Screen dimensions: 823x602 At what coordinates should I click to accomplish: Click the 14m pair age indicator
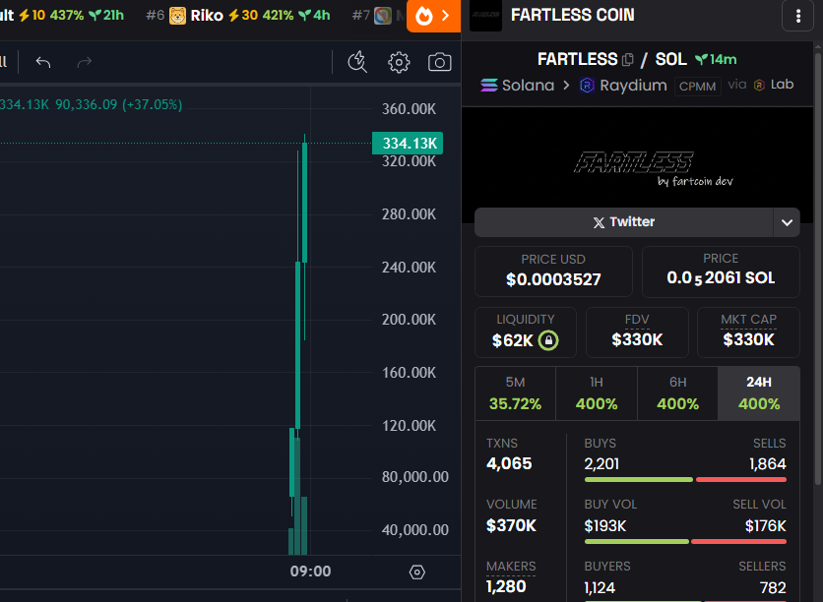pos(716,60)
